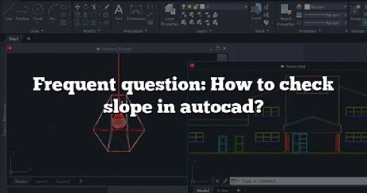367x193 pixels.
Task: Select the Hatch draw tool
Action: point(64,23)
